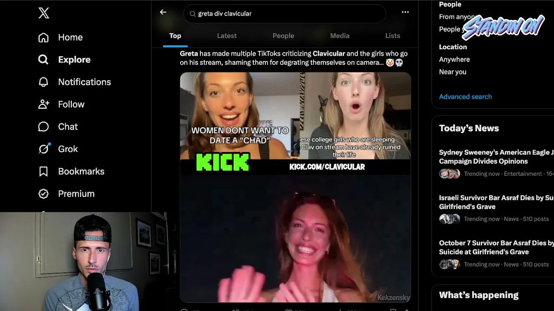Open the image of the woman clapping

coord(295,239)
